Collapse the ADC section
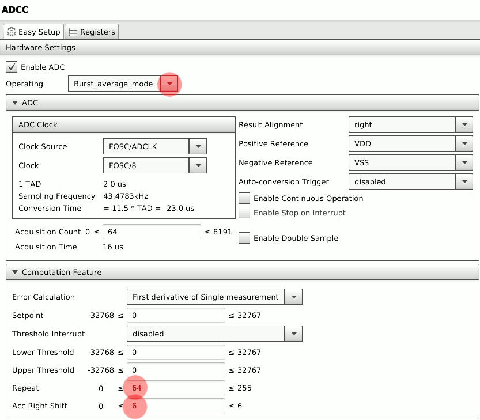The image size is (480, 420). (15, 103)
